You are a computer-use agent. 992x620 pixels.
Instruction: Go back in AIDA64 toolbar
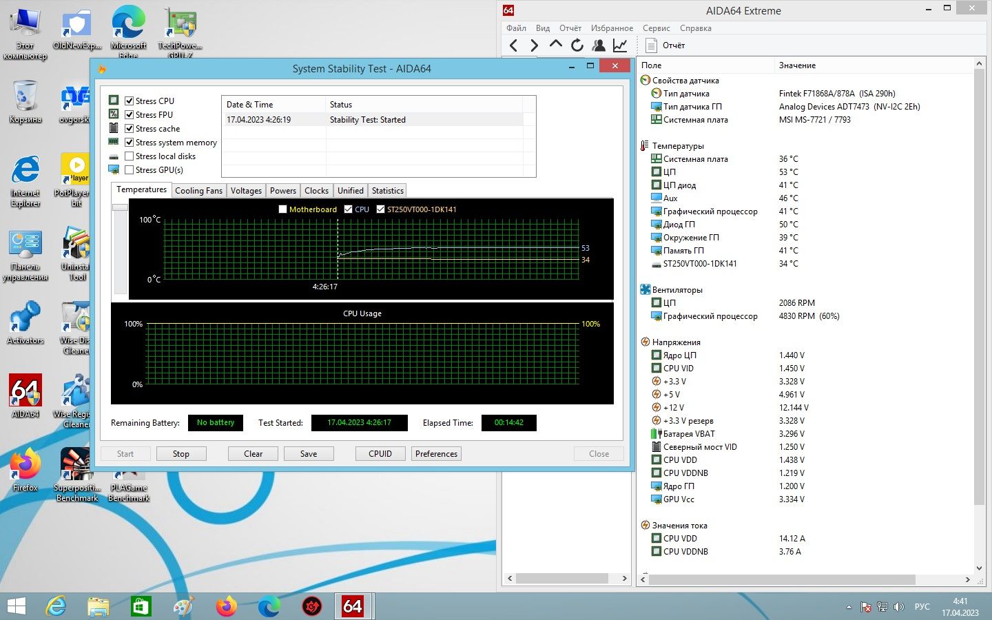click(x=513, y=45)
